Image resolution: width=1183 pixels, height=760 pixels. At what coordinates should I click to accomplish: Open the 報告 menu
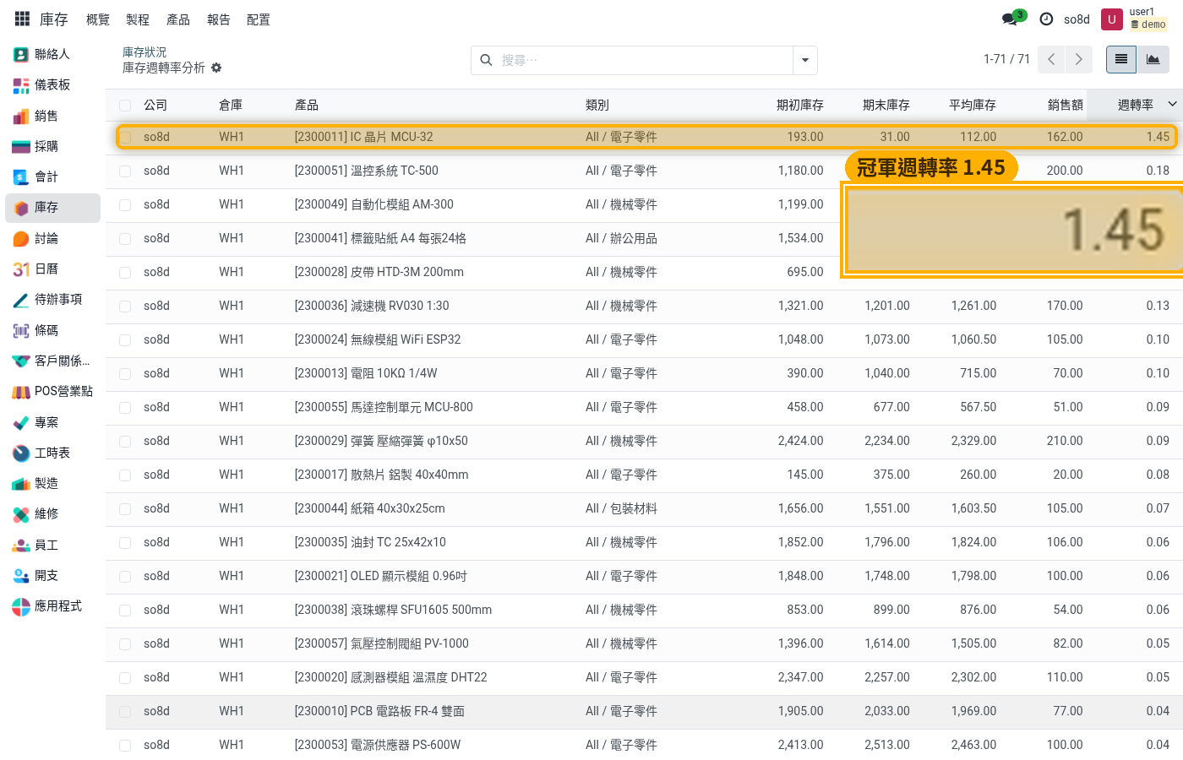219,19
